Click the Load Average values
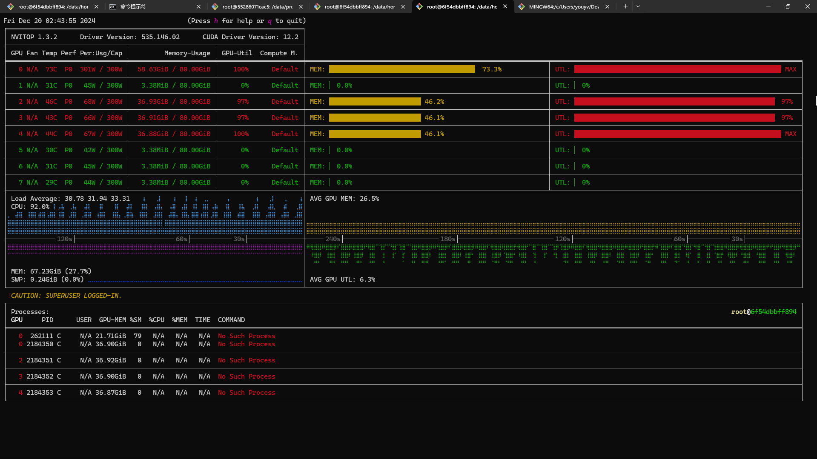The image size is (817, 459). pyautogui.click(x=97, y=199)
